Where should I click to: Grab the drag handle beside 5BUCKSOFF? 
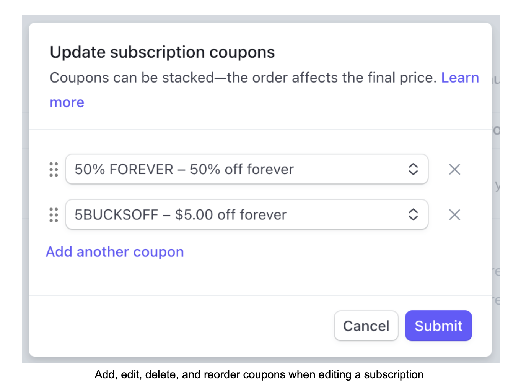click(x=54, y=215)
